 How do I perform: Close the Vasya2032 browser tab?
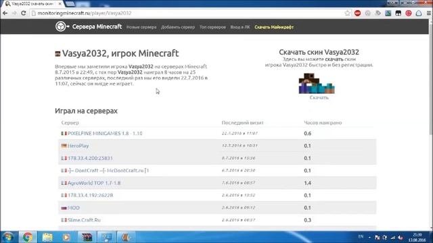tap(60, 4)
